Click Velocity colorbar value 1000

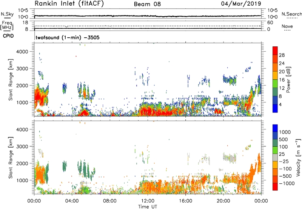285,132
